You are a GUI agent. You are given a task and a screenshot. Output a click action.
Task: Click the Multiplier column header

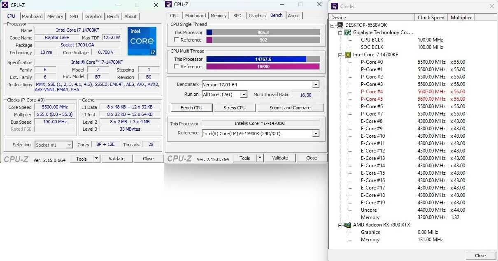tap(461, 17)
